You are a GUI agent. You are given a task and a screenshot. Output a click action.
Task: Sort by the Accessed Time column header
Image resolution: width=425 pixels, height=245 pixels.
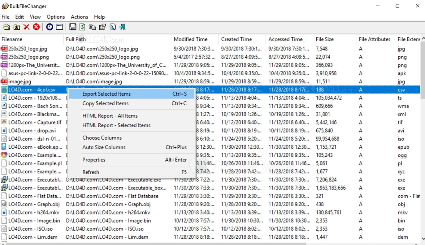(289, 39)
